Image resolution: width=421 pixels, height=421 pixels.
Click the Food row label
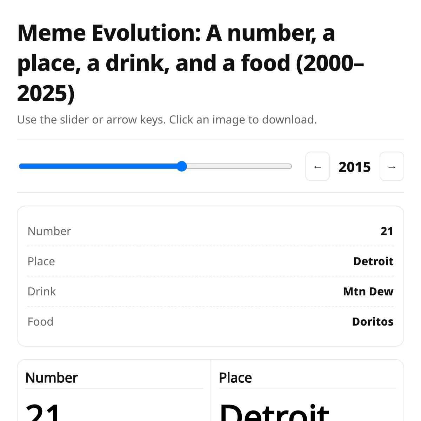click(41, 322)
